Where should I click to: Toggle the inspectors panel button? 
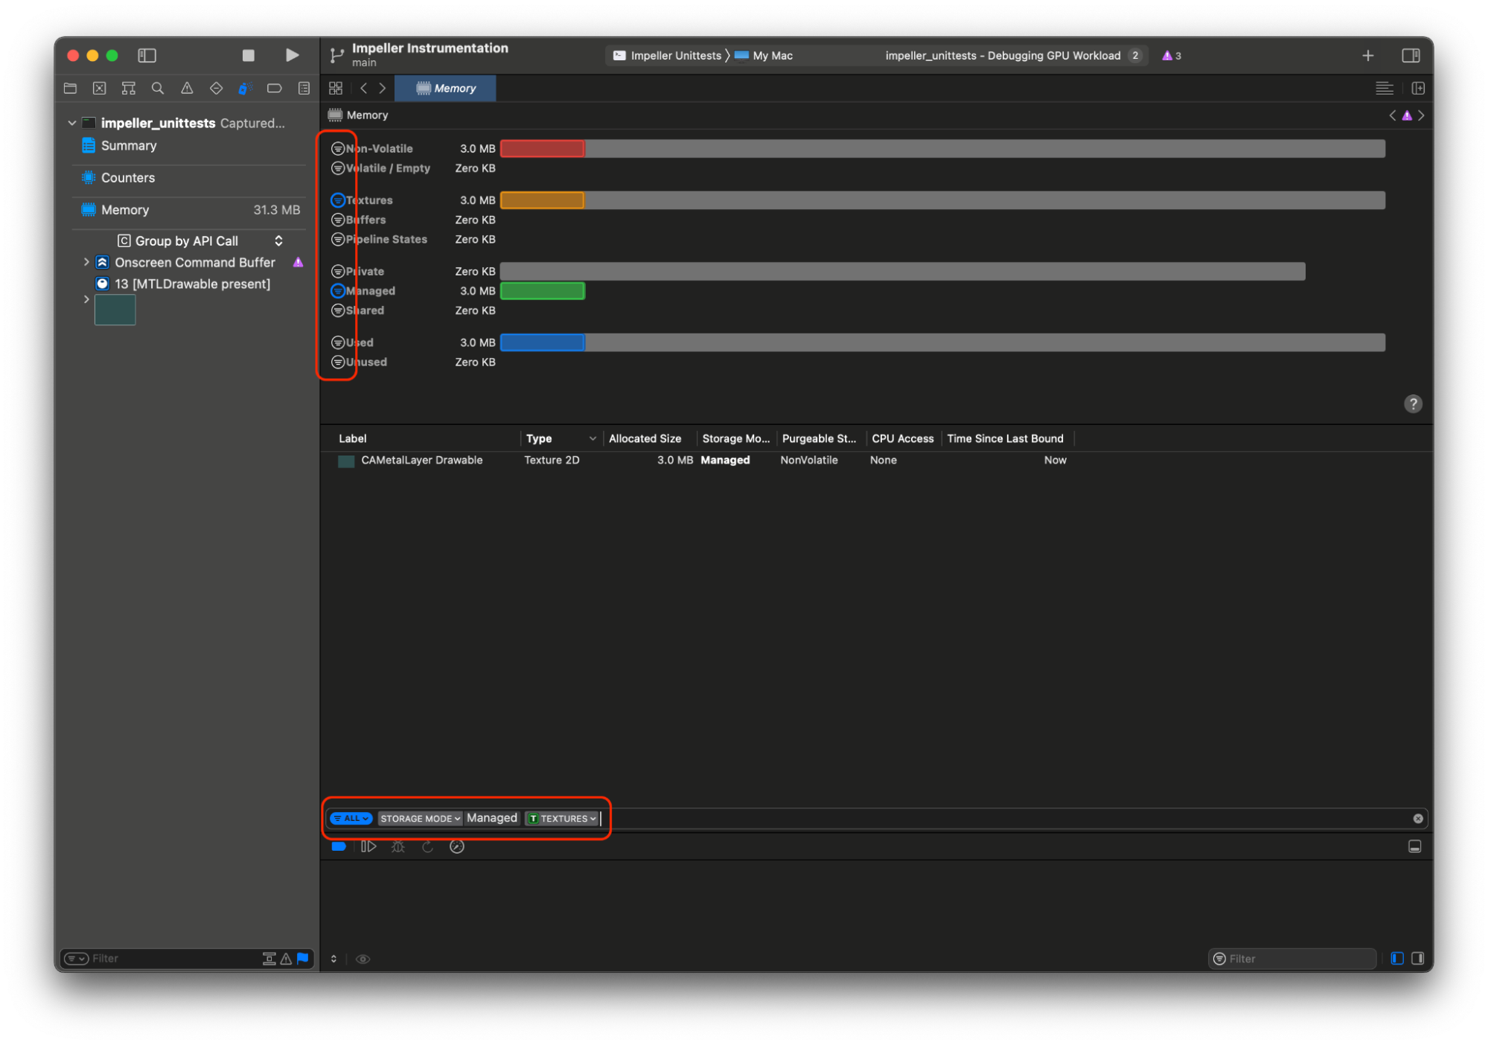tap(1410, 55)
